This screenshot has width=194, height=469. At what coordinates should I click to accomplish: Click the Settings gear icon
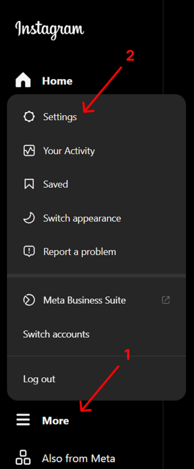29,117
